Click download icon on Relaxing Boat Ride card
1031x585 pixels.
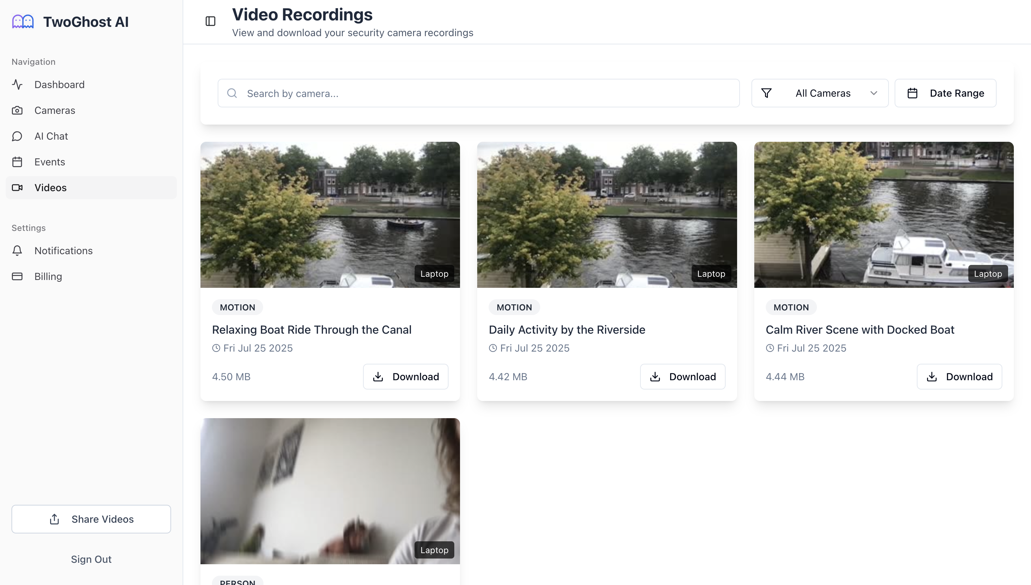coord(378,377)
